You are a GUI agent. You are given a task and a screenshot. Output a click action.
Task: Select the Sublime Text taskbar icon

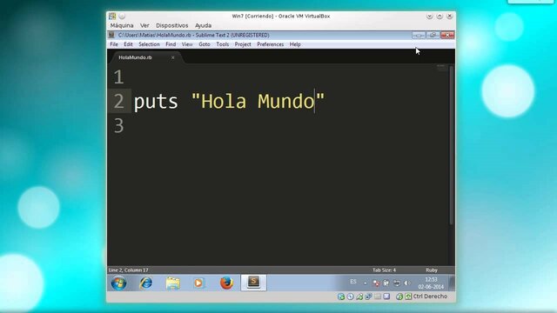point(253,282)
